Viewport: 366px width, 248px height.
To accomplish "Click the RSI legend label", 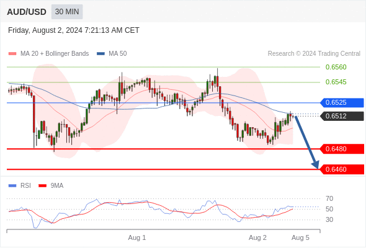I will click(25, 186).
